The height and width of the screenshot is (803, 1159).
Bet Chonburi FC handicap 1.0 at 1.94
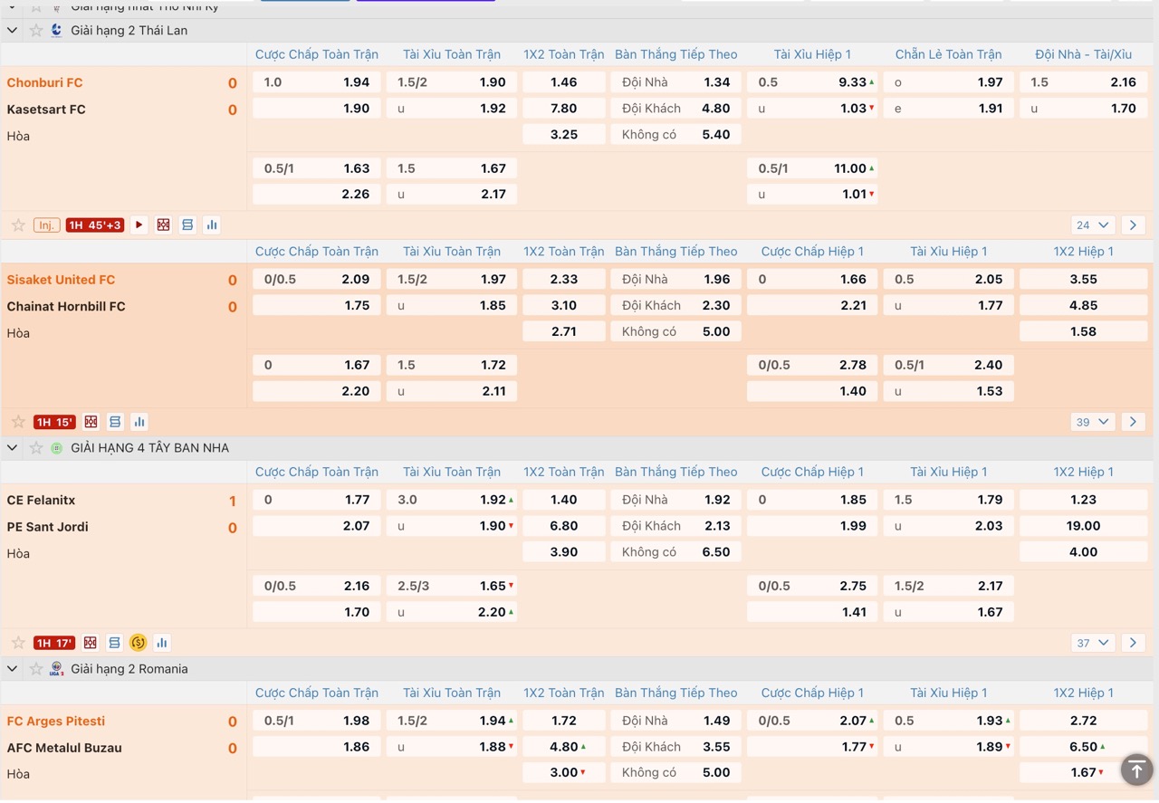[x=317, y=82]
